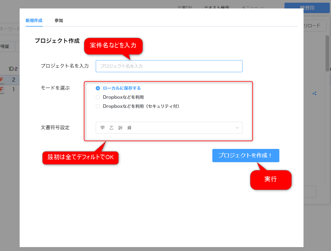Viewport: 331px width, 251px height.
Task: Click the share icon at right edge
Action: point(314,93)
